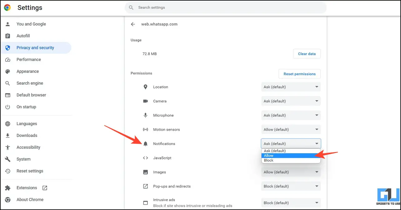This screenshot has height=210, width=401.
Task: Open the Pop-ups and redirects dropdown
Action: point(291,186)
